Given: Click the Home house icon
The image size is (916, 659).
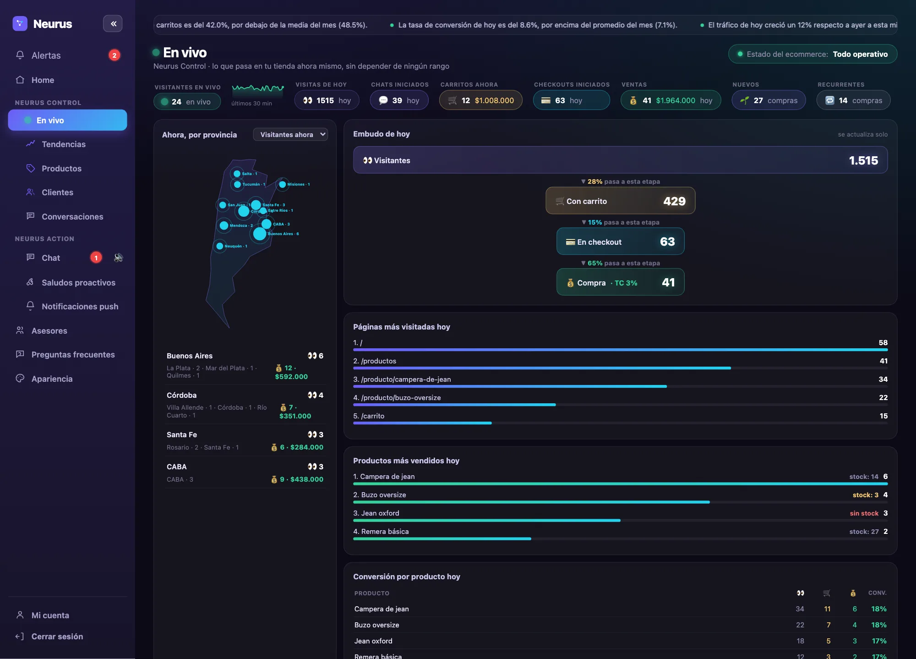Looking at the screenshot, I should coord(20,80).
